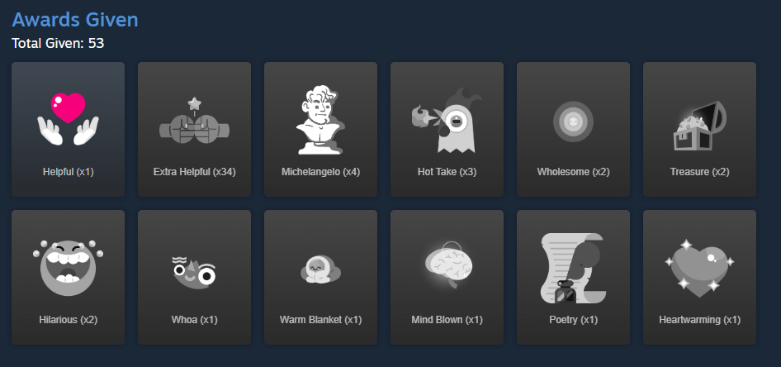The height and width of the screenshot is (367, 781).
Task: Click the Hot Take (x3) label
Action: (447, 172)
